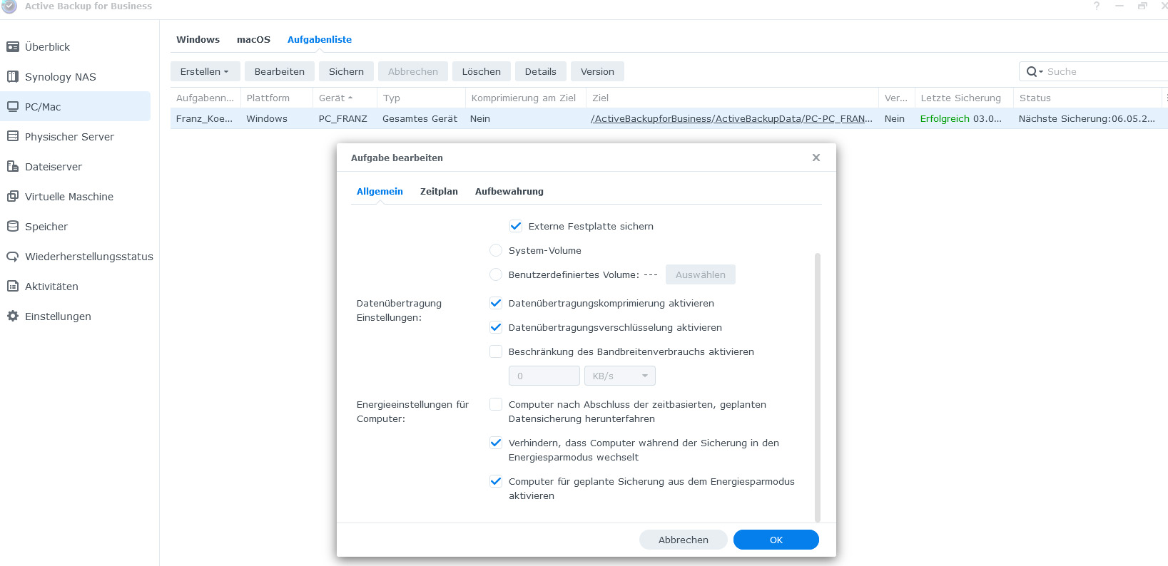Click the Überblick sidebar icon
The height and width of the screenshot is (566, 1168).
click(13, 47)
